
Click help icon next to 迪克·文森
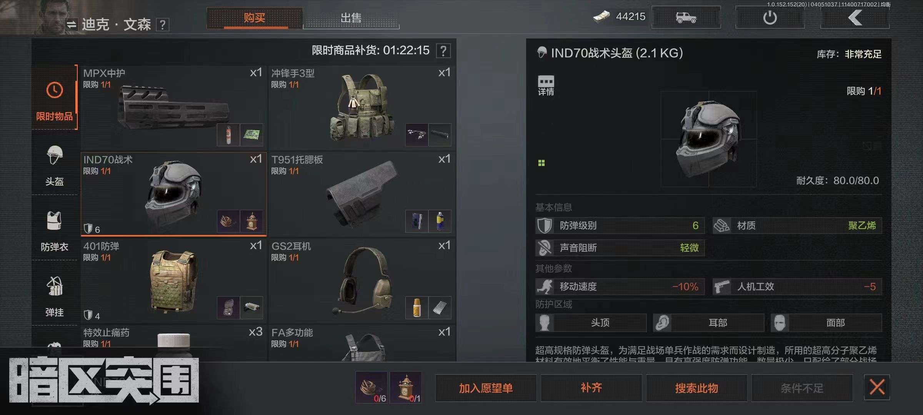click(163, 25)
